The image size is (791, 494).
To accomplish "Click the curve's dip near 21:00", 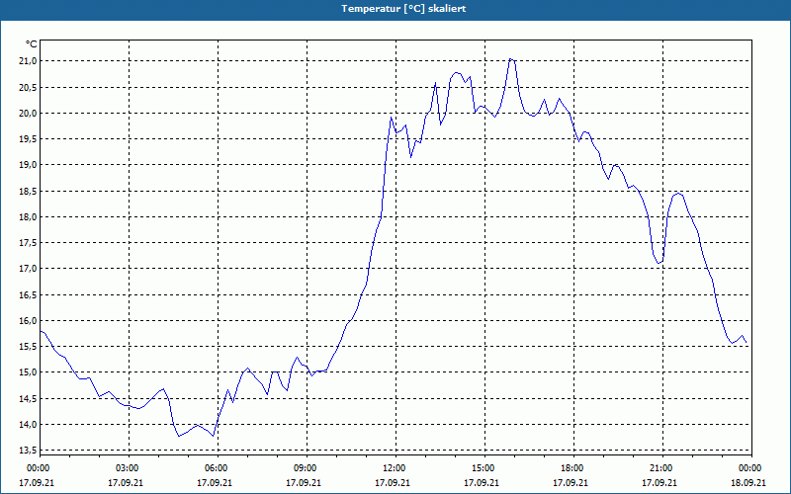I will [x=659, y=263].
